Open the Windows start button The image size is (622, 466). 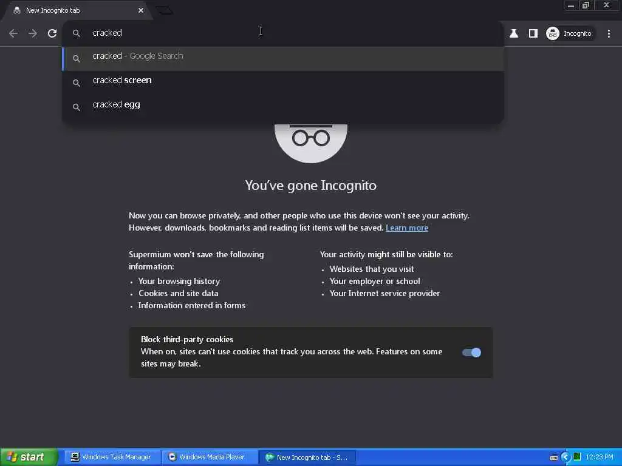click(29, 457)
